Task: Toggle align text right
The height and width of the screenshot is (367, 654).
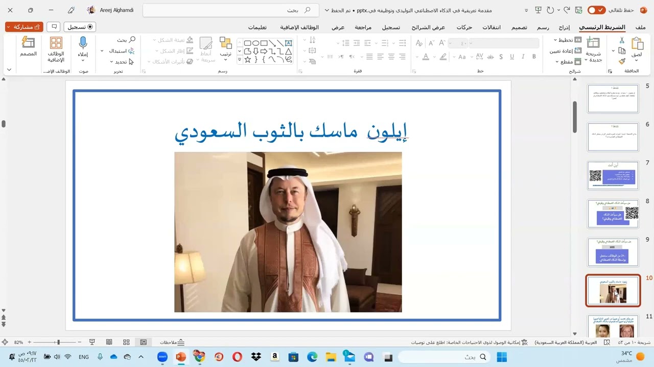Action: [x=402, y=57]
